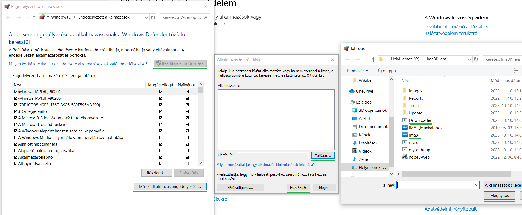The height and width of the screenshot is (215, 522).
Task: Click the view options icon in Tallózás
Action: (516, 71)
